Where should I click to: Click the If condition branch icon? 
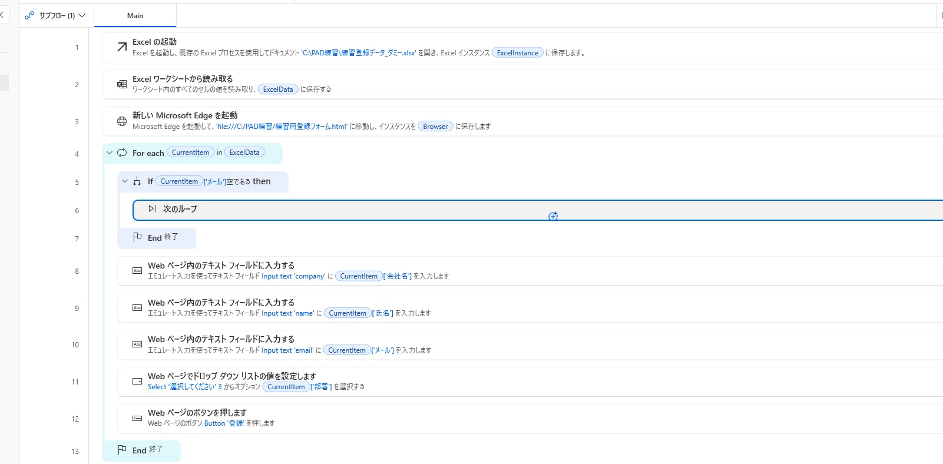(137, 181)
